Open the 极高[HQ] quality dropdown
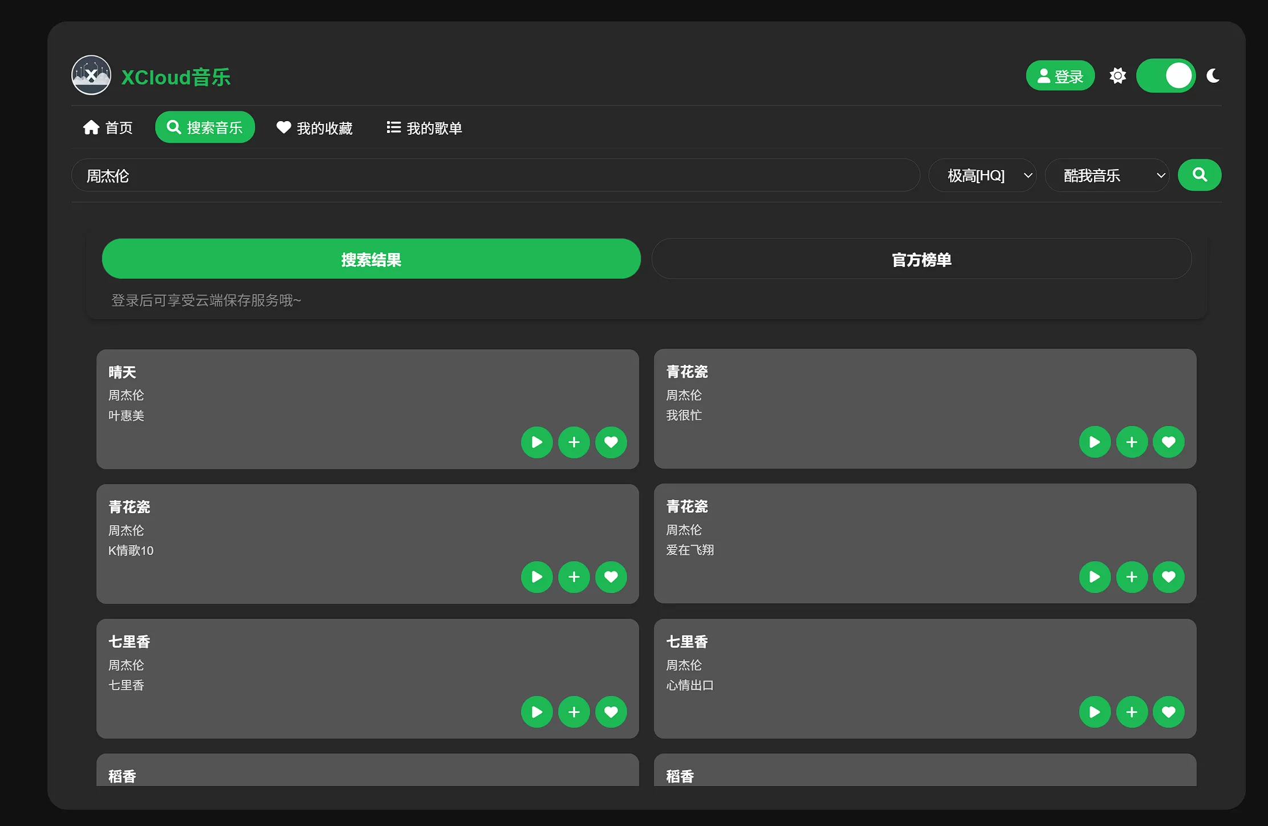This screenshot has width=1268, height=826. (x=982, y=175)
